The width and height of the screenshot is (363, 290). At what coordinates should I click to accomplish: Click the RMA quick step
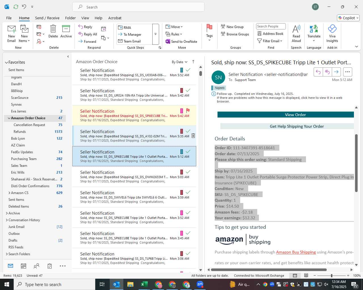[x=134, y=27]
